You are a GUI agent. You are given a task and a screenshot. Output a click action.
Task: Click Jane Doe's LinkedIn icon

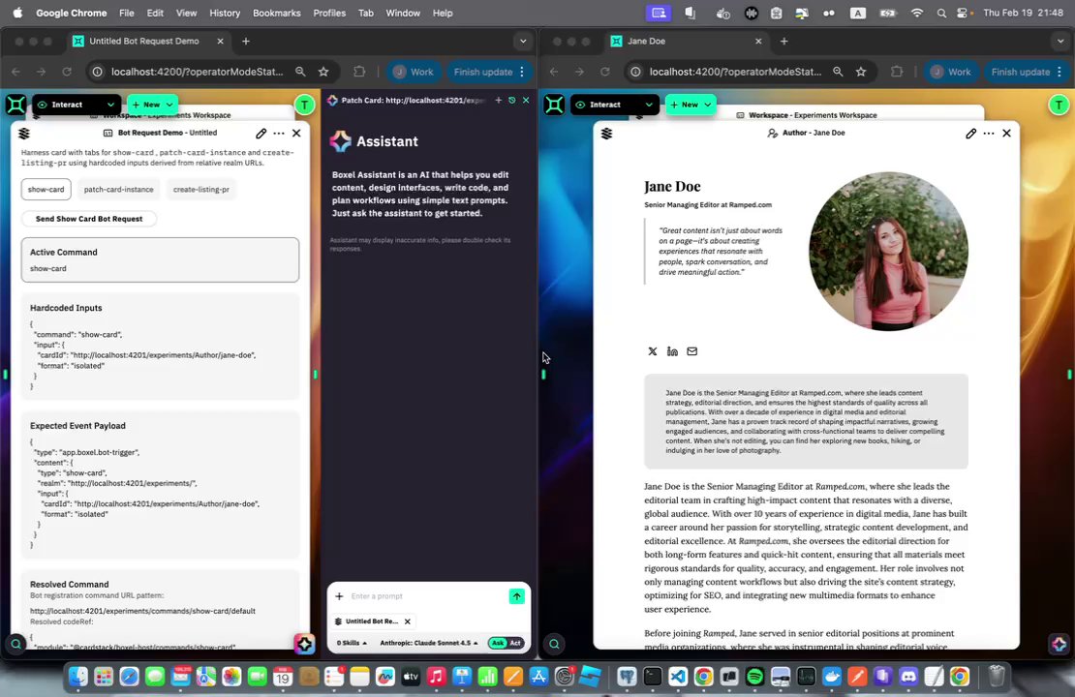[672, 351]
